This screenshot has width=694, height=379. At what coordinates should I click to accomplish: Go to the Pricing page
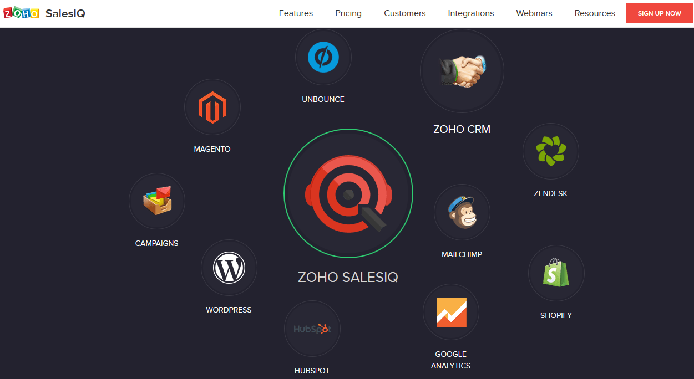348,13
